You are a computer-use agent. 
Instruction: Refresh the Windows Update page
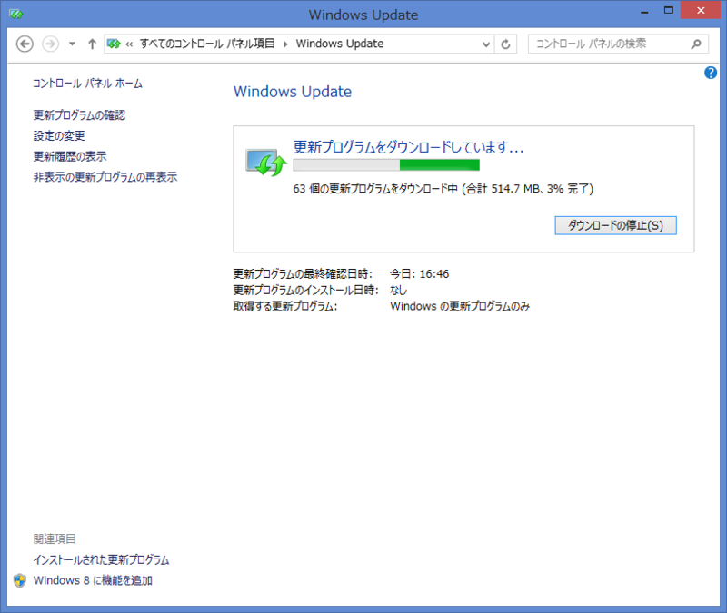click(x=505, y=44)
